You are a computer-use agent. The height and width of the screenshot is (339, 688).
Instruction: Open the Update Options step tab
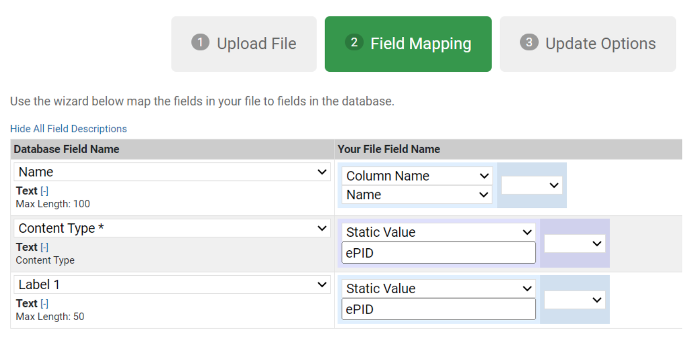[x=588, y=44]
